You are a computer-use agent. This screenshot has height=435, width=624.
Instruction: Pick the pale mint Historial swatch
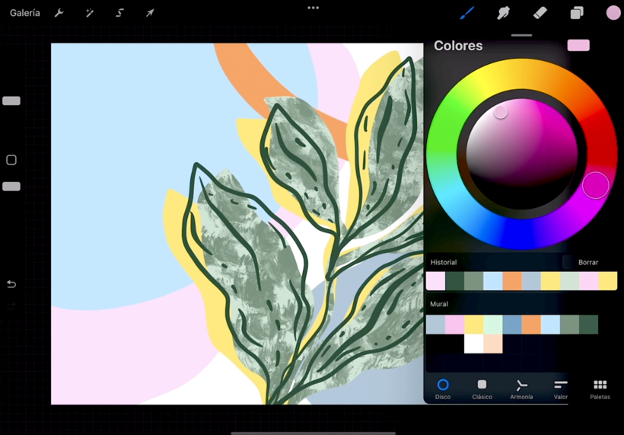coord(569,281)
